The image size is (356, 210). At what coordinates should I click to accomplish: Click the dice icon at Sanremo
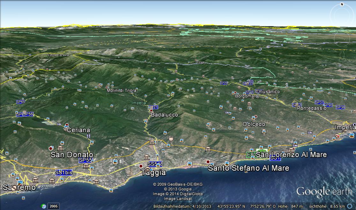click(14, 188)
